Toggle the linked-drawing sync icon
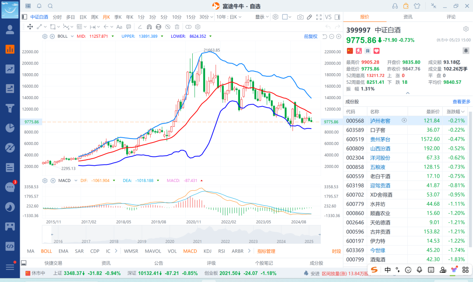This screenshot has width=473, height=282. (188, 27)
